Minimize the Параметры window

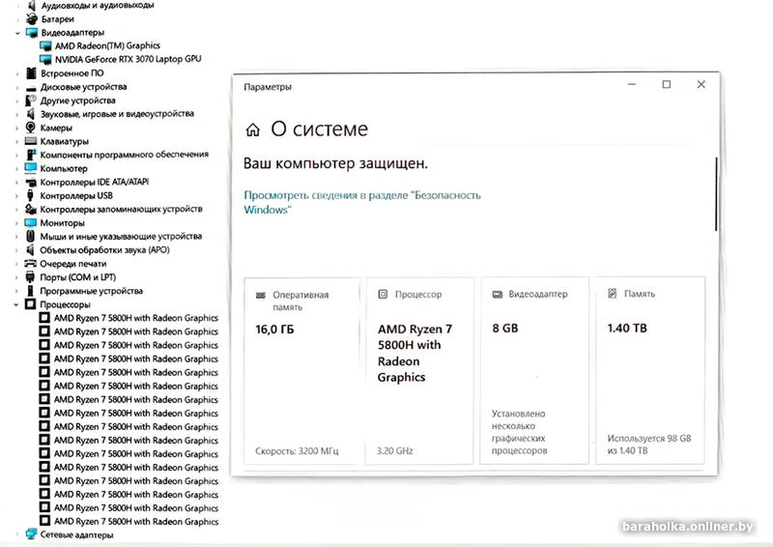click(632, 84)
